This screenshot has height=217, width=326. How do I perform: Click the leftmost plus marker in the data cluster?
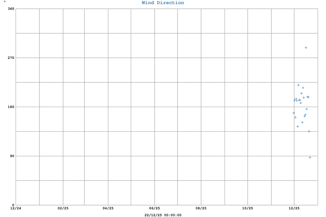(x=294, y=113)
